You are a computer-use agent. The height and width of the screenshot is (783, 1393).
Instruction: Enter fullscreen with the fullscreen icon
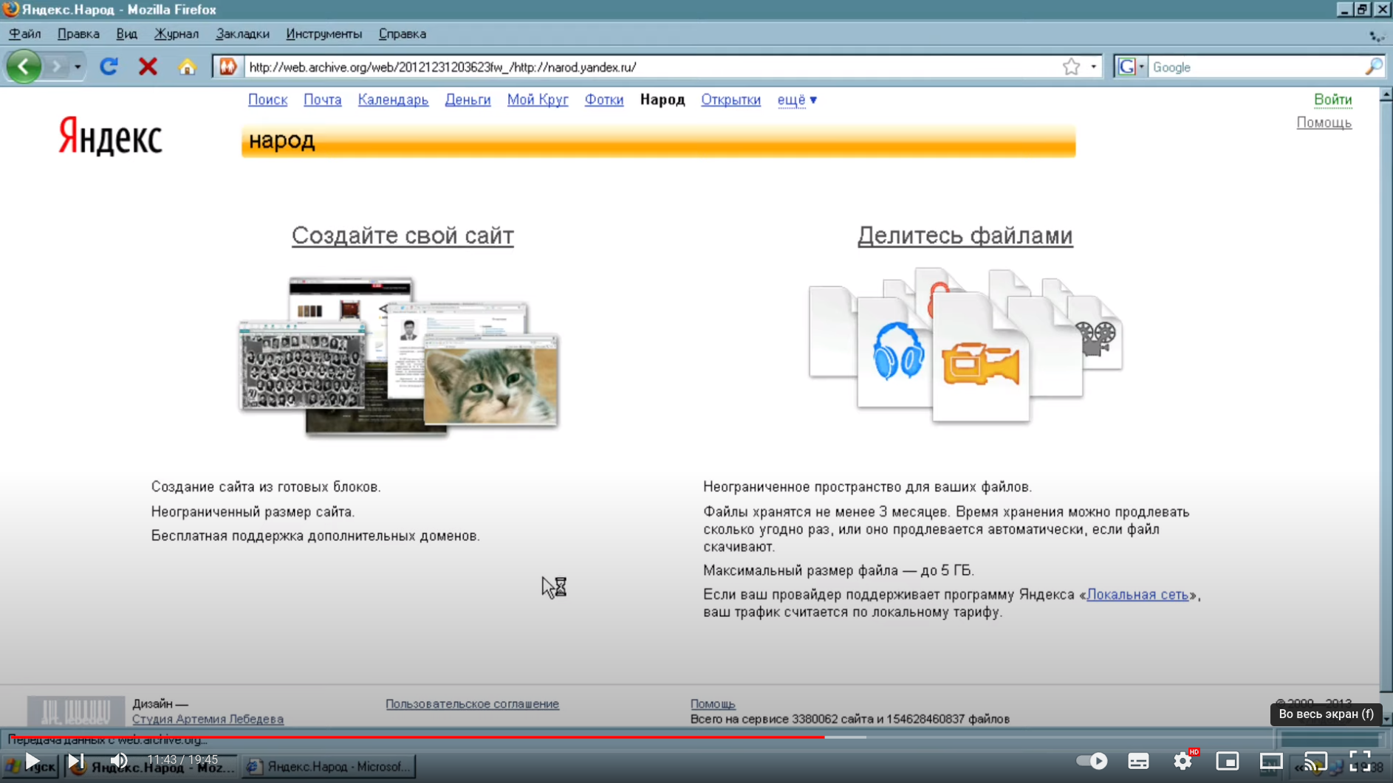pos(1360,761)
